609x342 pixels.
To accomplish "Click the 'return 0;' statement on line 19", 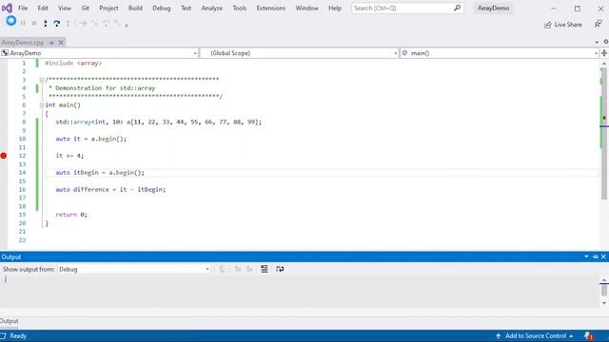I will [71, 215].
